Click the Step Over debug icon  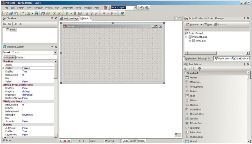92,13
